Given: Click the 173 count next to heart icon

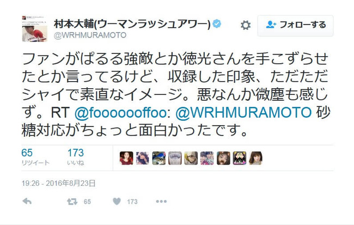Looking at the screenshot, I should (132, 202).
